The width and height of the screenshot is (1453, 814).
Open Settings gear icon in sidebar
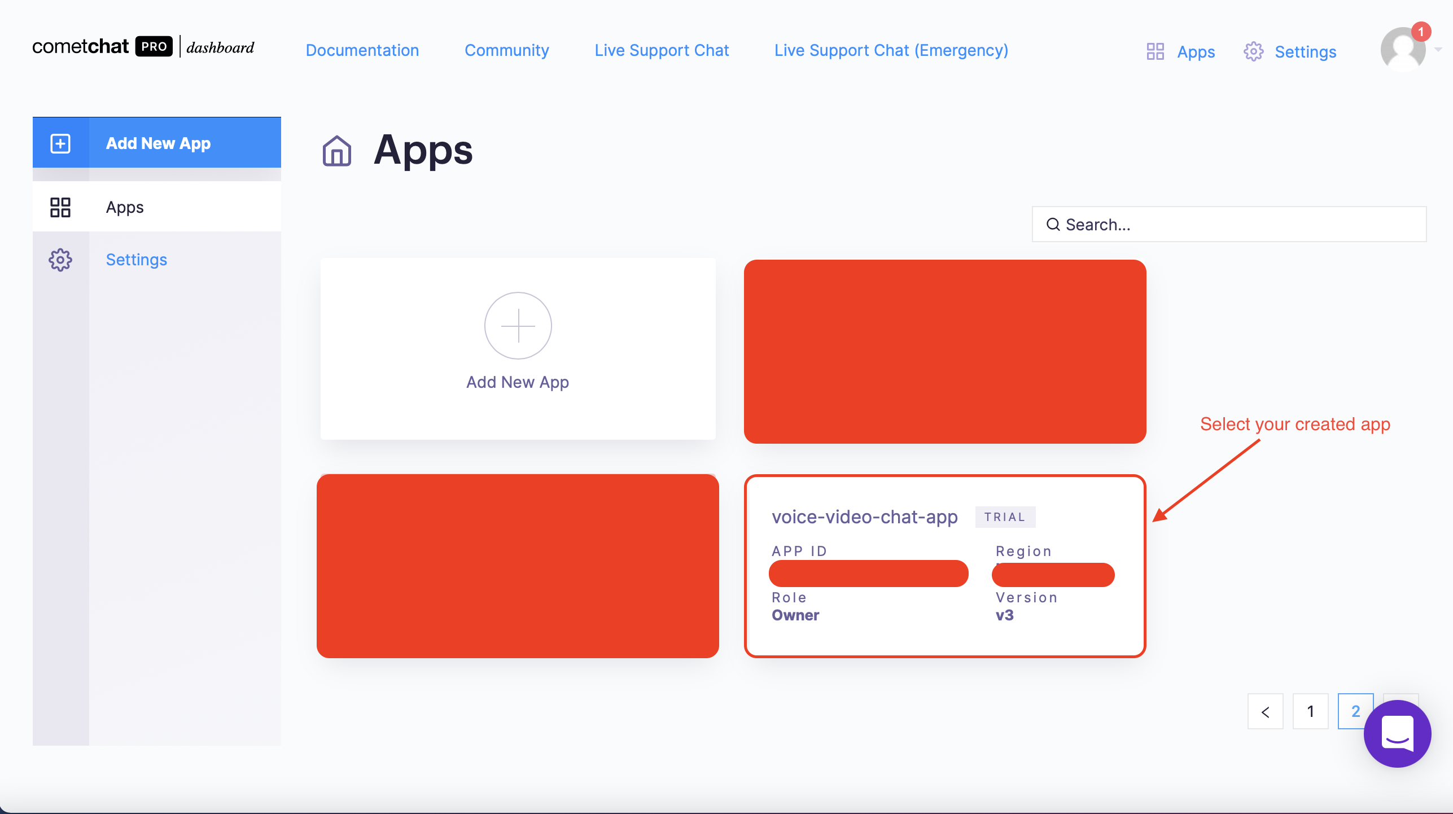point(60,259)
